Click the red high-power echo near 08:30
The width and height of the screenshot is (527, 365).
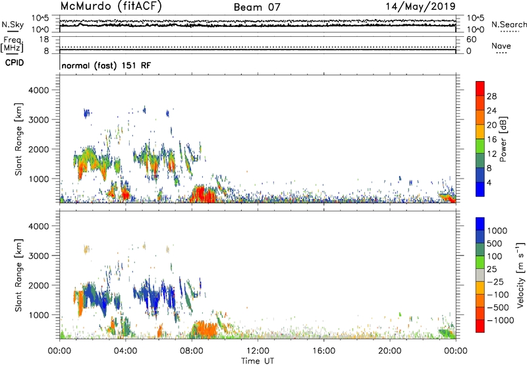pyautogui.click(x=202, y=194)
